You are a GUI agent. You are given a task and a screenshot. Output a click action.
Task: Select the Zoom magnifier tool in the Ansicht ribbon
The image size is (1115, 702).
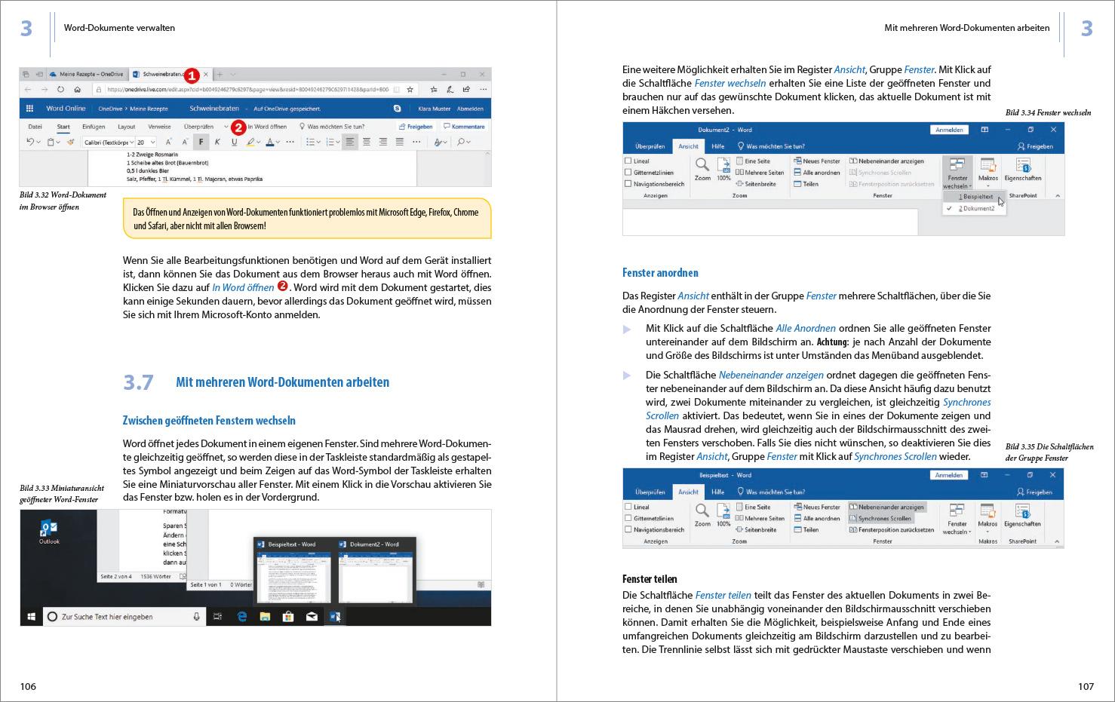(701, 164)
